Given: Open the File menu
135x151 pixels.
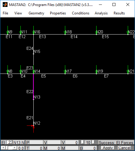Looking at the screenshot, I should tap(5, 13).
